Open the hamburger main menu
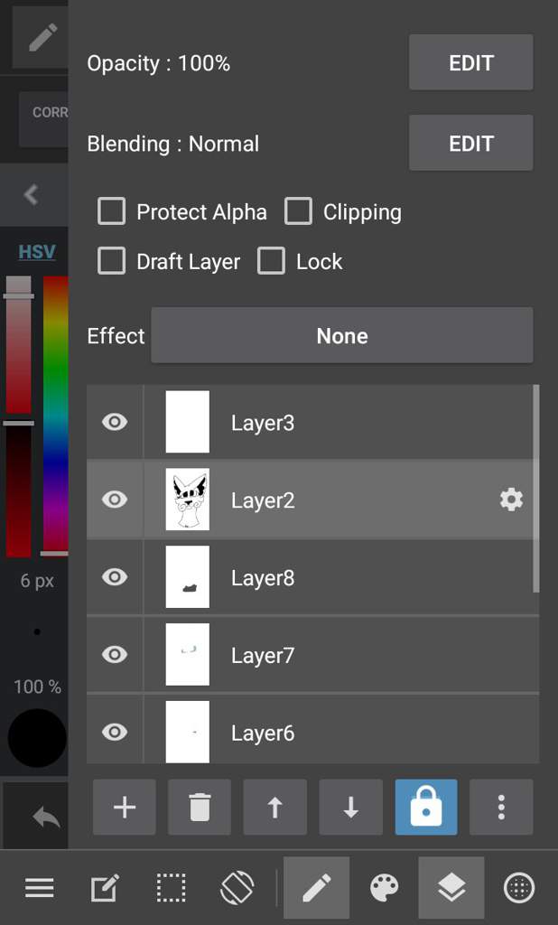The image size is (558, 925). [40, 888]
